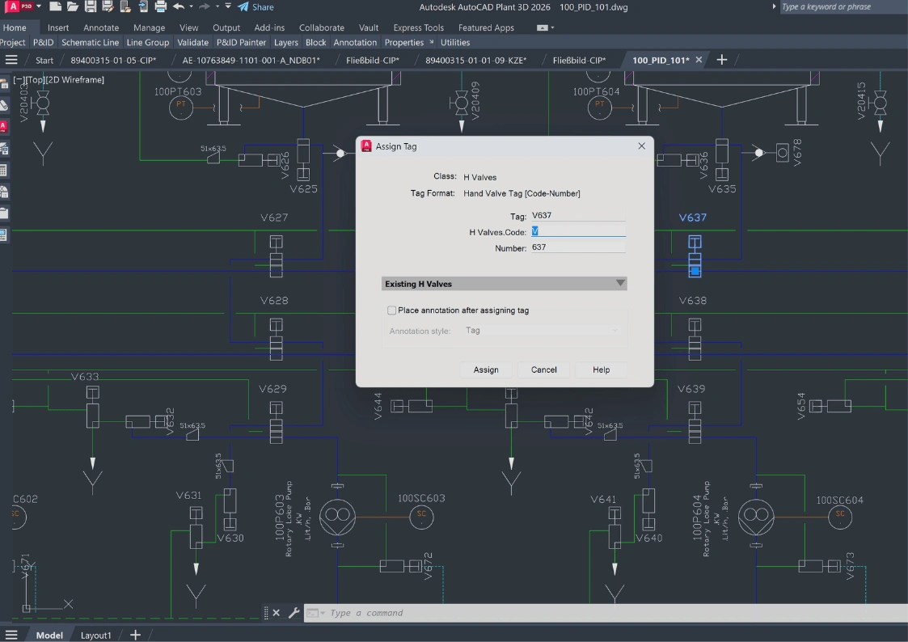Click Help in Assign Tag dialog
The width and height of the screenshot is (908, 642).
pyautogui.click(x=601, y=370)
